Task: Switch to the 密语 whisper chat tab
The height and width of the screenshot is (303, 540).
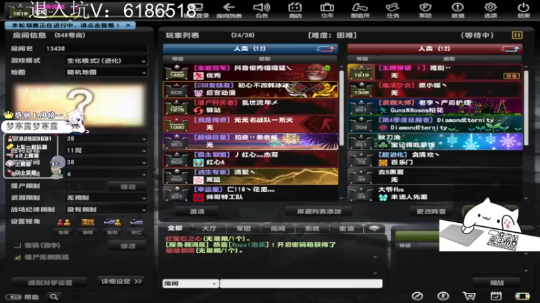Action: (x=346, y=228)
